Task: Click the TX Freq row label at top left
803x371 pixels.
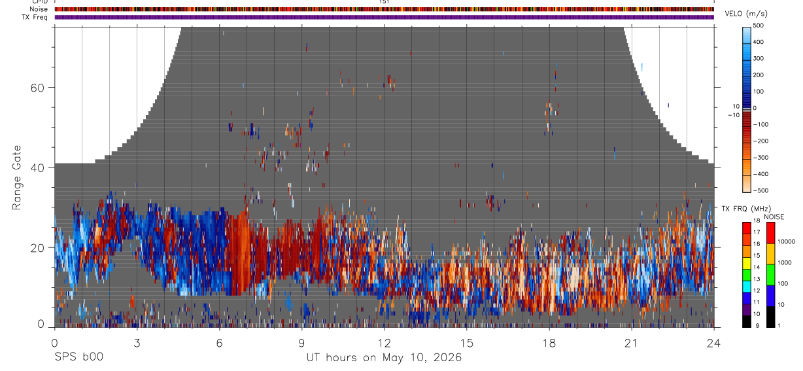Action: coord(35,17)
